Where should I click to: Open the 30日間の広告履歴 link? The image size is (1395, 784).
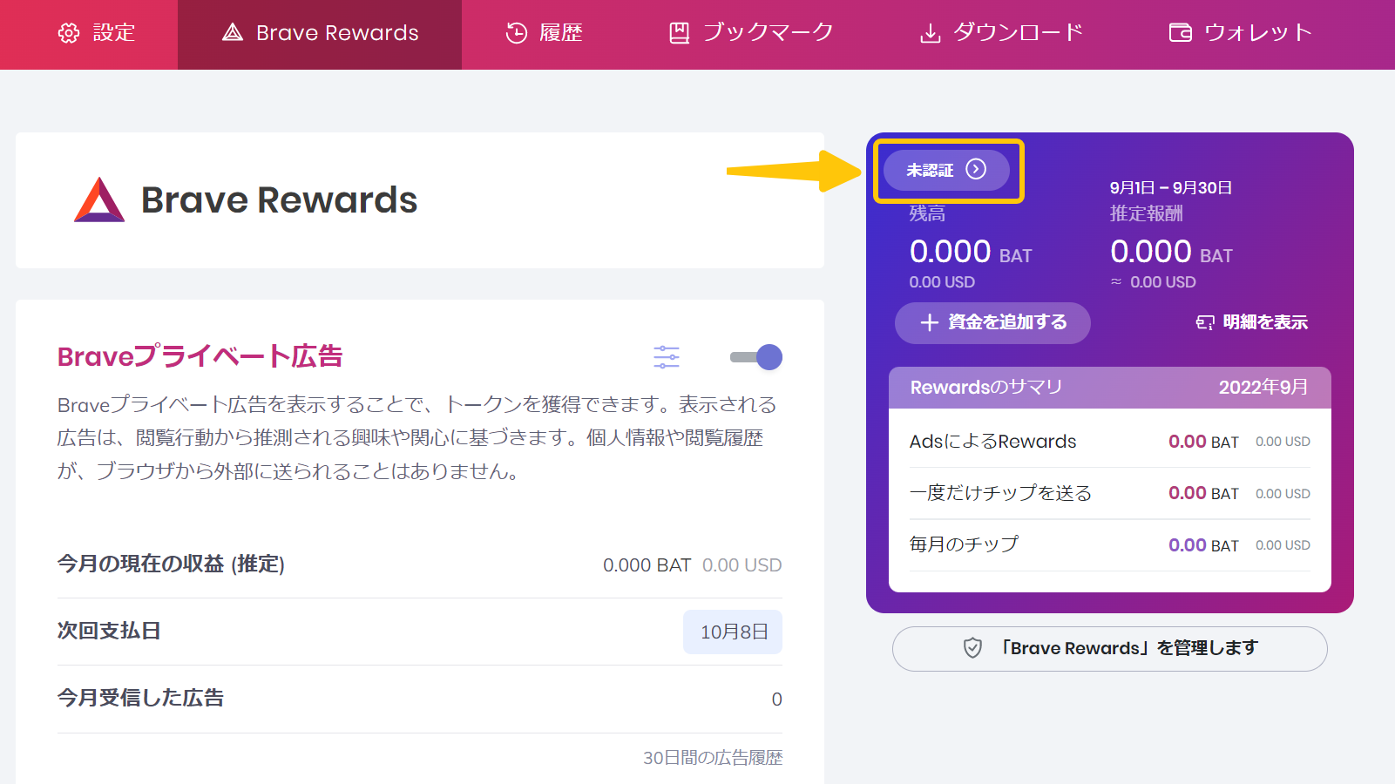(713, 758)
